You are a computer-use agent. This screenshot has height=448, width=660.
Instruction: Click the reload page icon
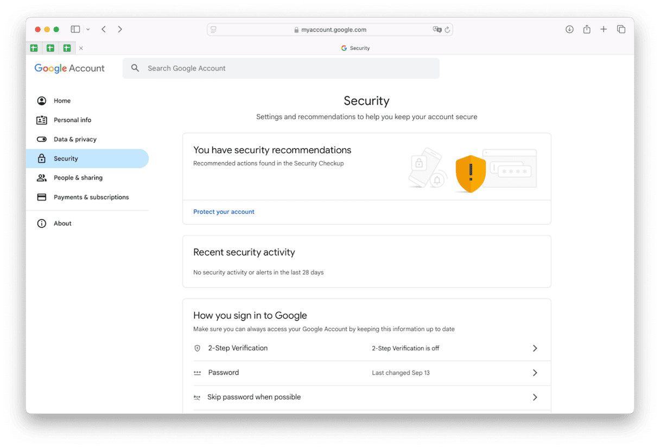[x=447, y=30]
